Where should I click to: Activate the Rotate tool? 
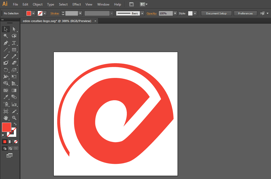tap(6, 70)
